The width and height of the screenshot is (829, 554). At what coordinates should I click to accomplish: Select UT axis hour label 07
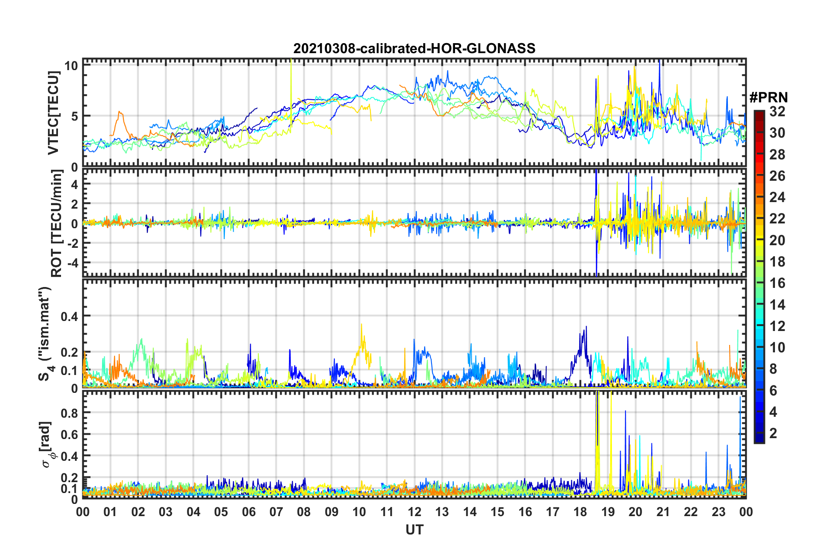tap(276, 512)
